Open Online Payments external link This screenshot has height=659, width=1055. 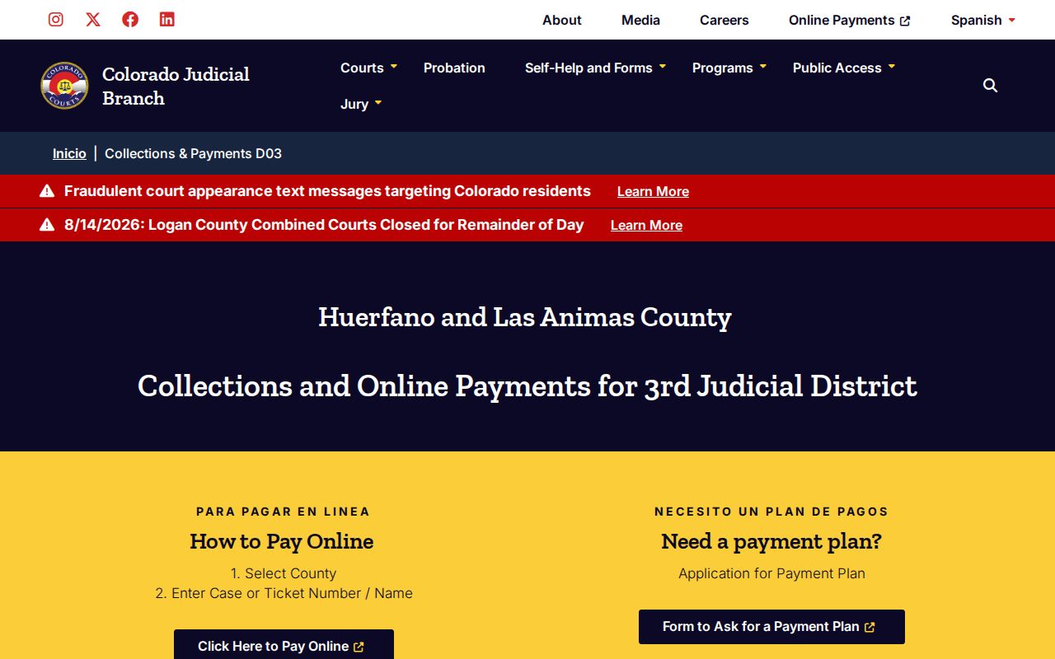pos(850,20)
